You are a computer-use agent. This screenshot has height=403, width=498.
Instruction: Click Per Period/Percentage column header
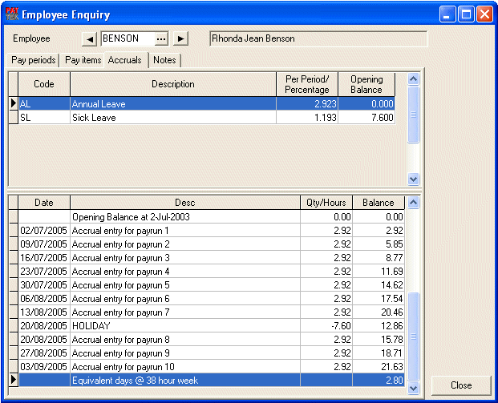307,84
